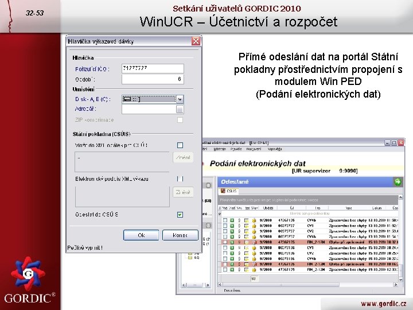
Task: Click document icon in first FIN_2-12M error row
Action: coord(246,242)
